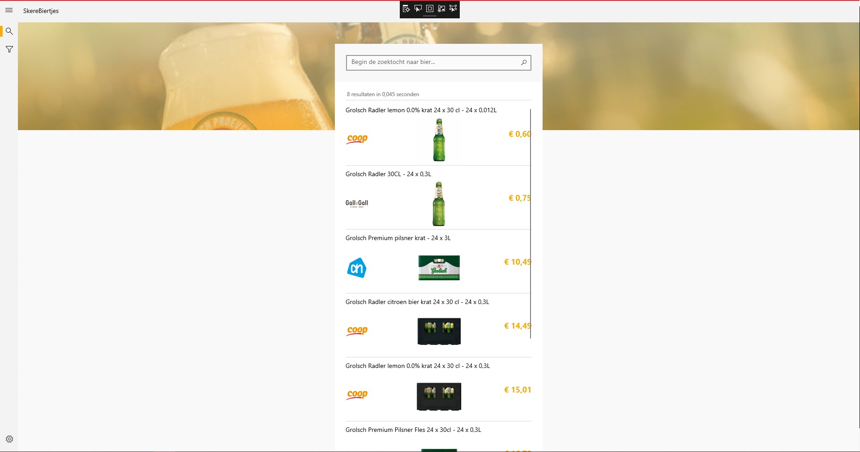Click the Coop logo beside the € 14,49 price
The width and height of the screenshot is (860, 452).
click(357, 331)
